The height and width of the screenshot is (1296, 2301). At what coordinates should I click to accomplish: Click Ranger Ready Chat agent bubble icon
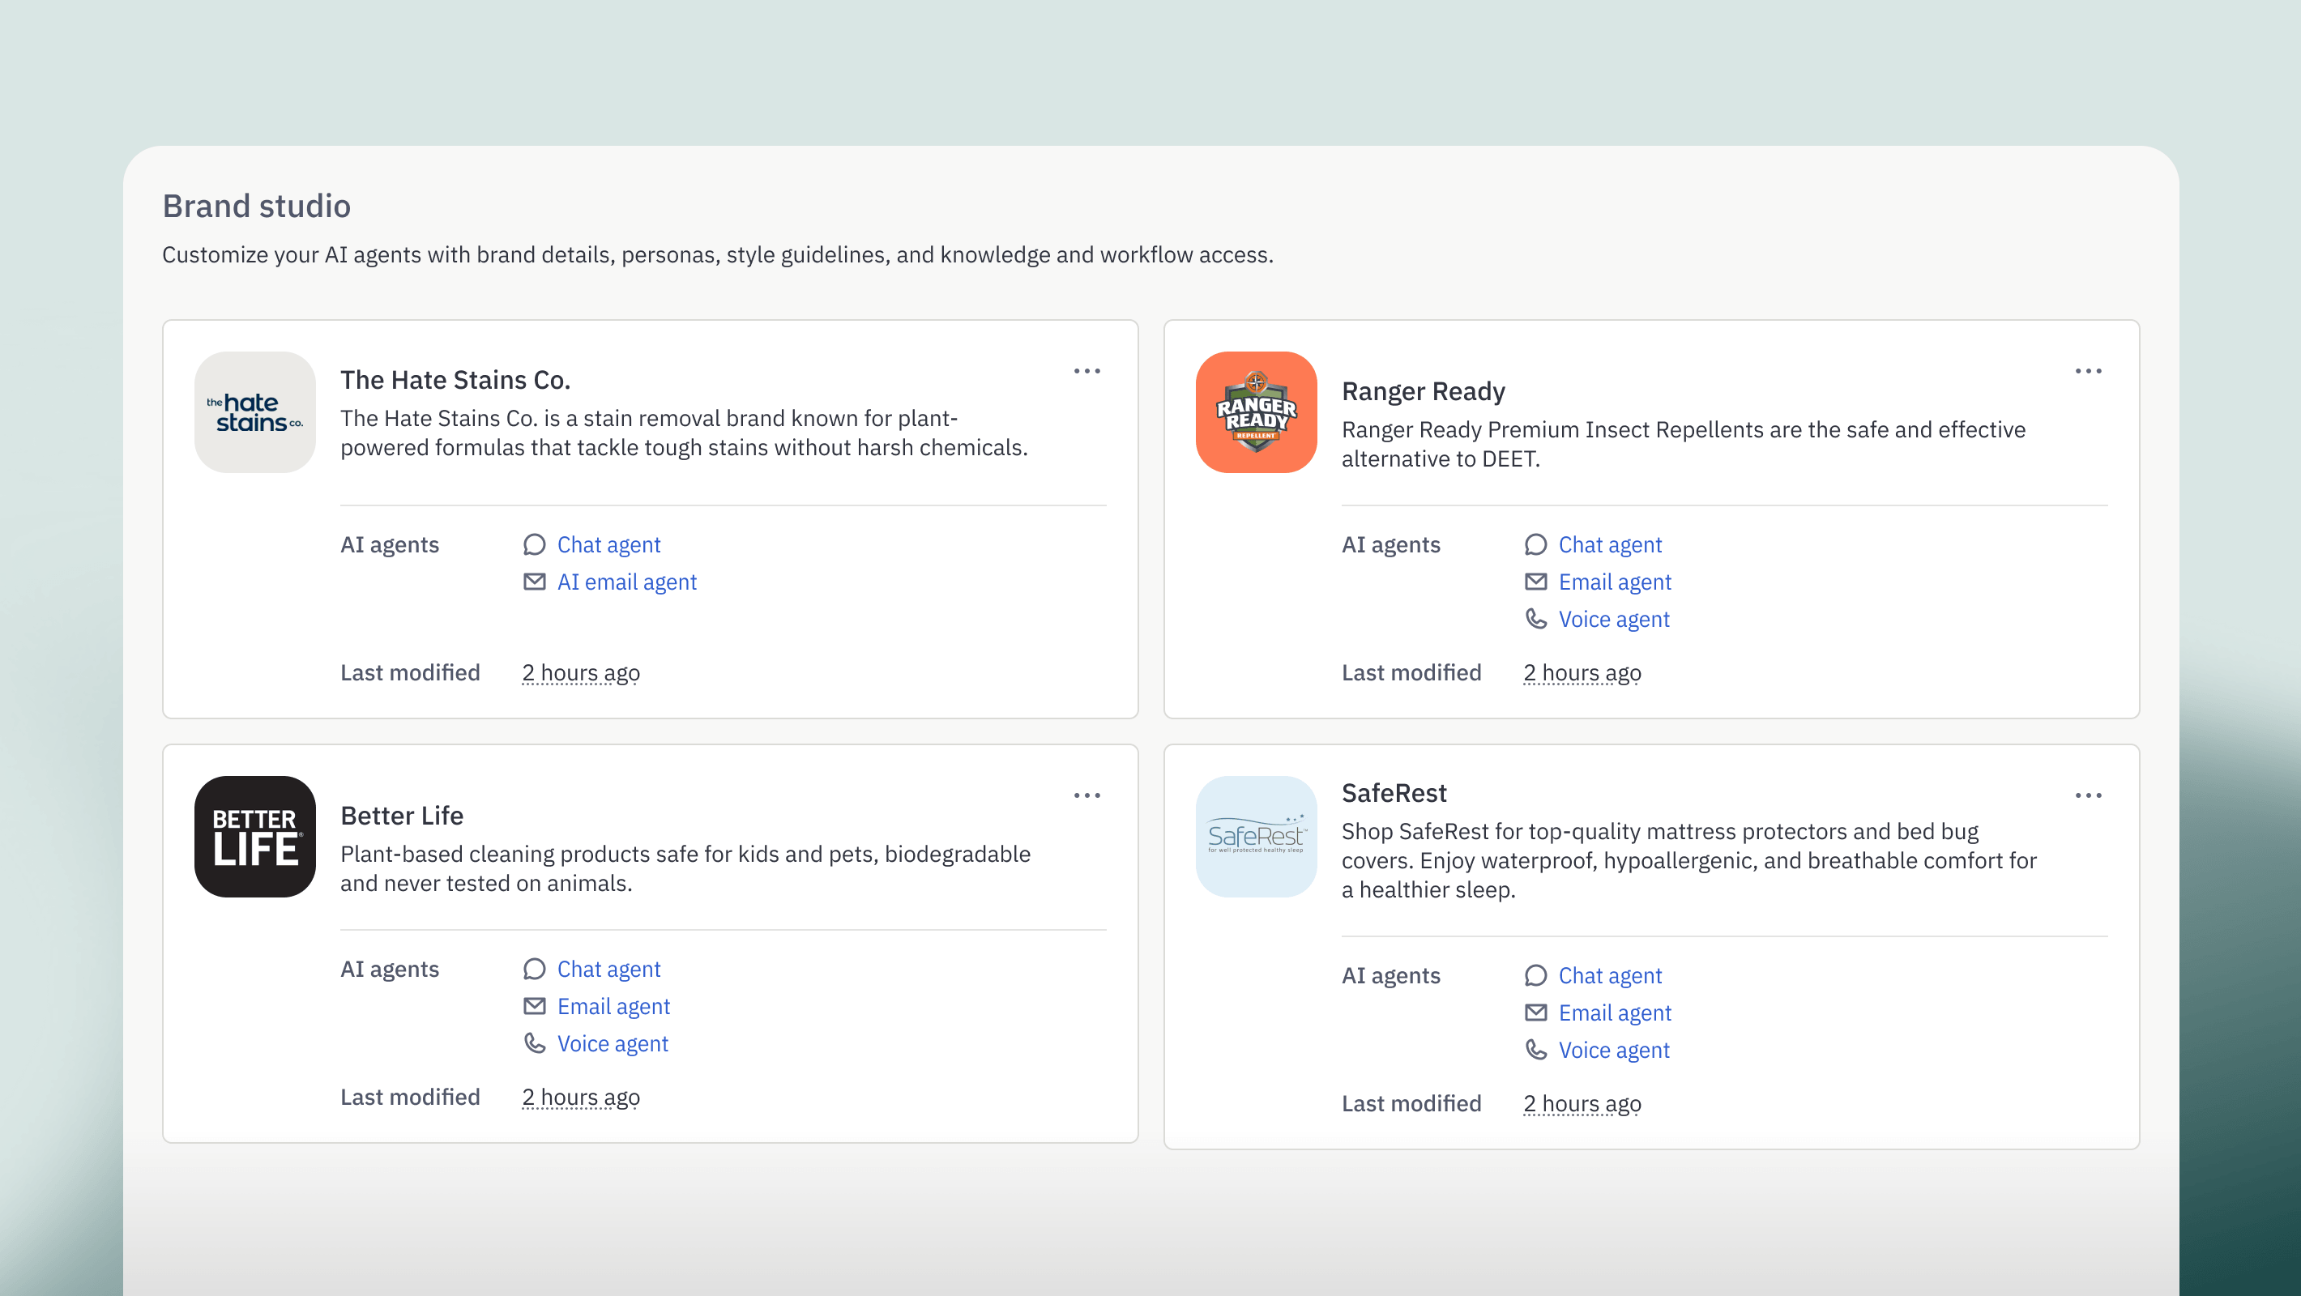[1535, 545]
